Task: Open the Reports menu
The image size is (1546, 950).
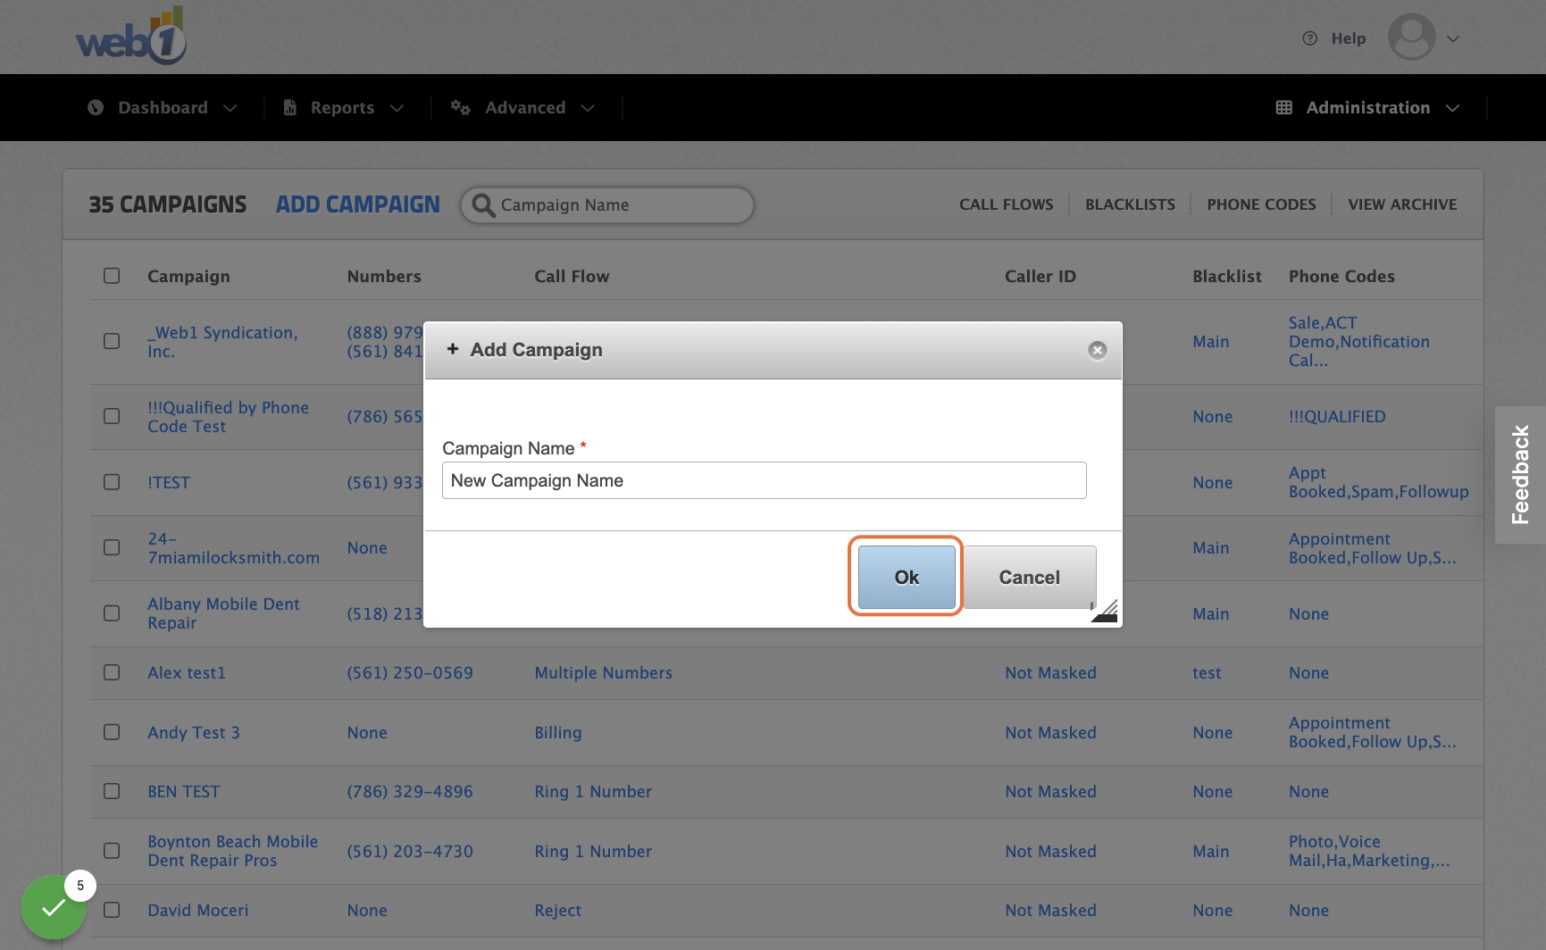Action: tap(343, 107)
